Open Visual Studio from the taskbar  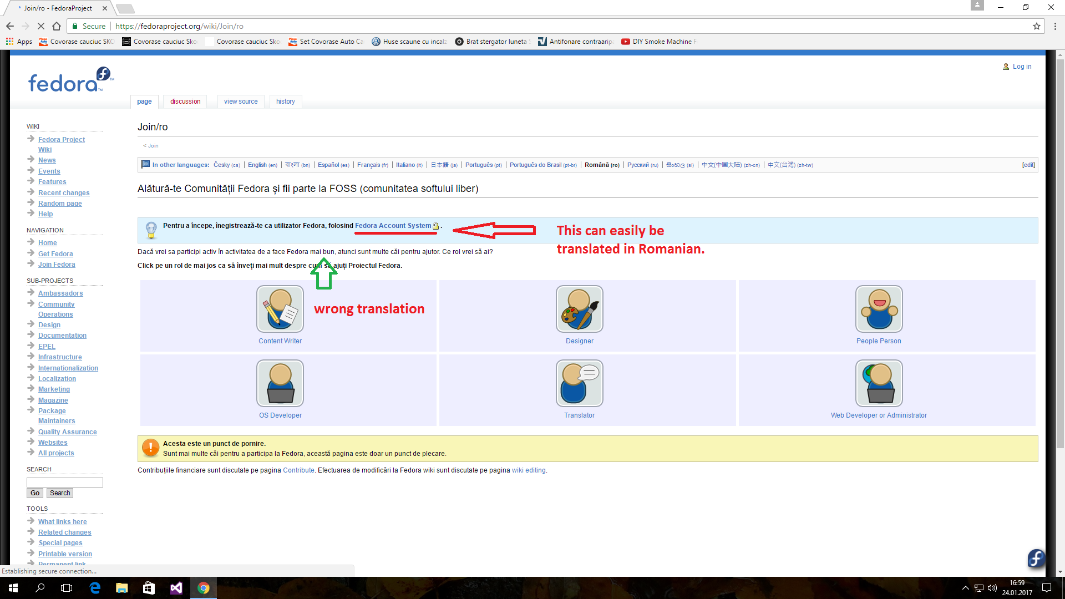[x=176, y=588]
